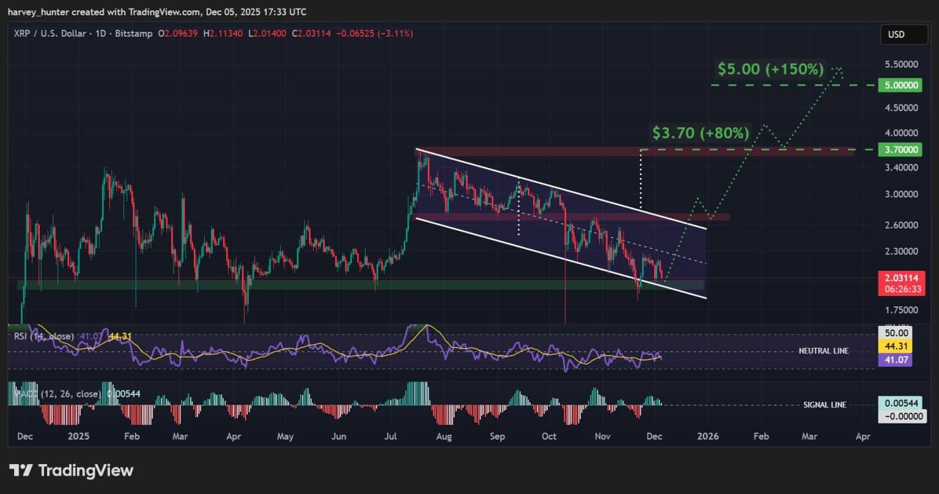
Task: Click the green 3.70000 price tag
Action: [x=899, y=149]
